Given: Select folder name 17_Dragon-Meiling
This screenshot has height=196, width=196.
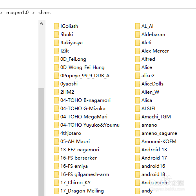Looking at the screenshot, I should pos(82,191).
